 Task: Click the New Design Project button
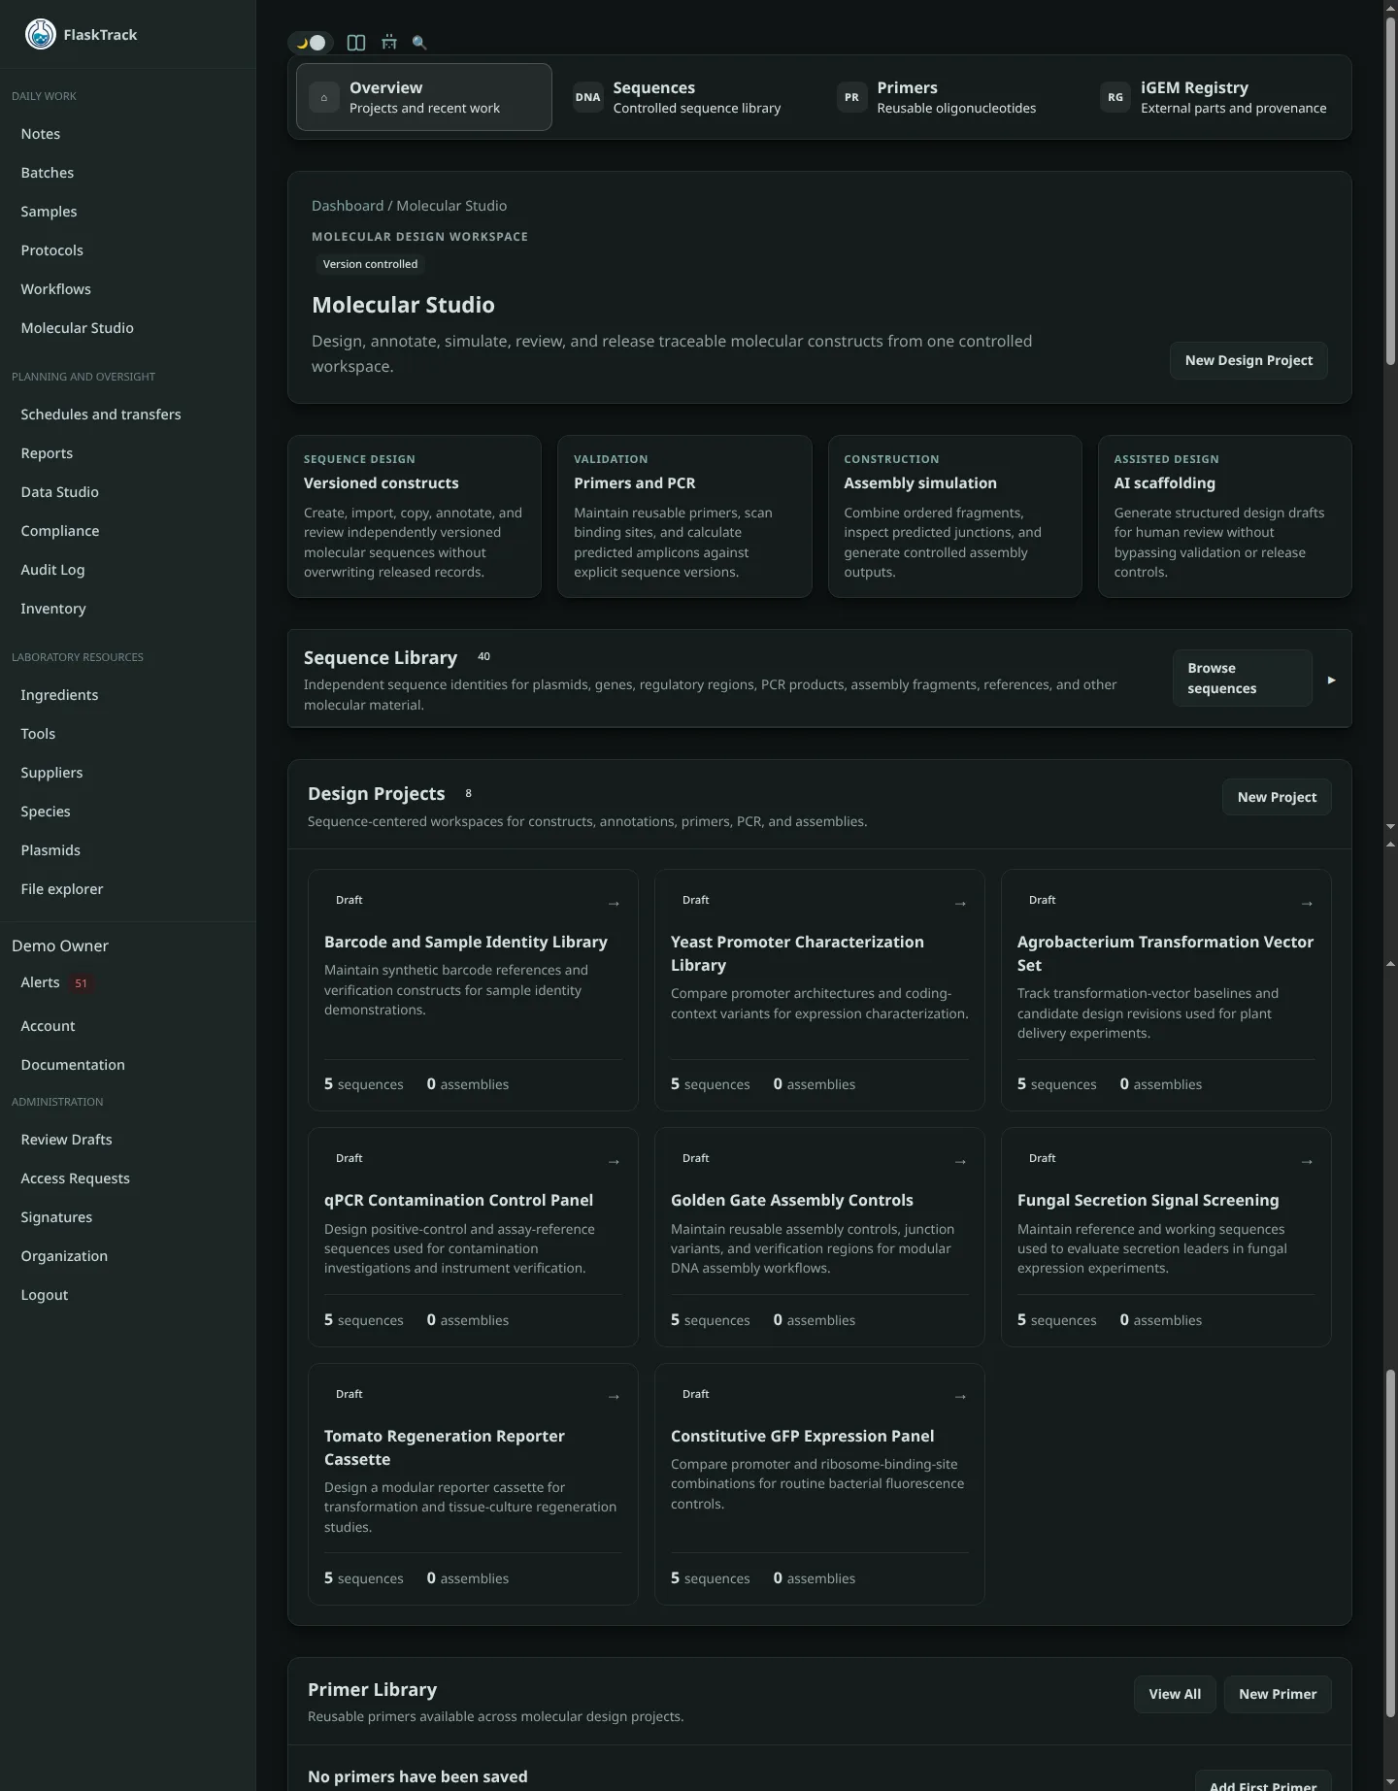(1248, 360)
